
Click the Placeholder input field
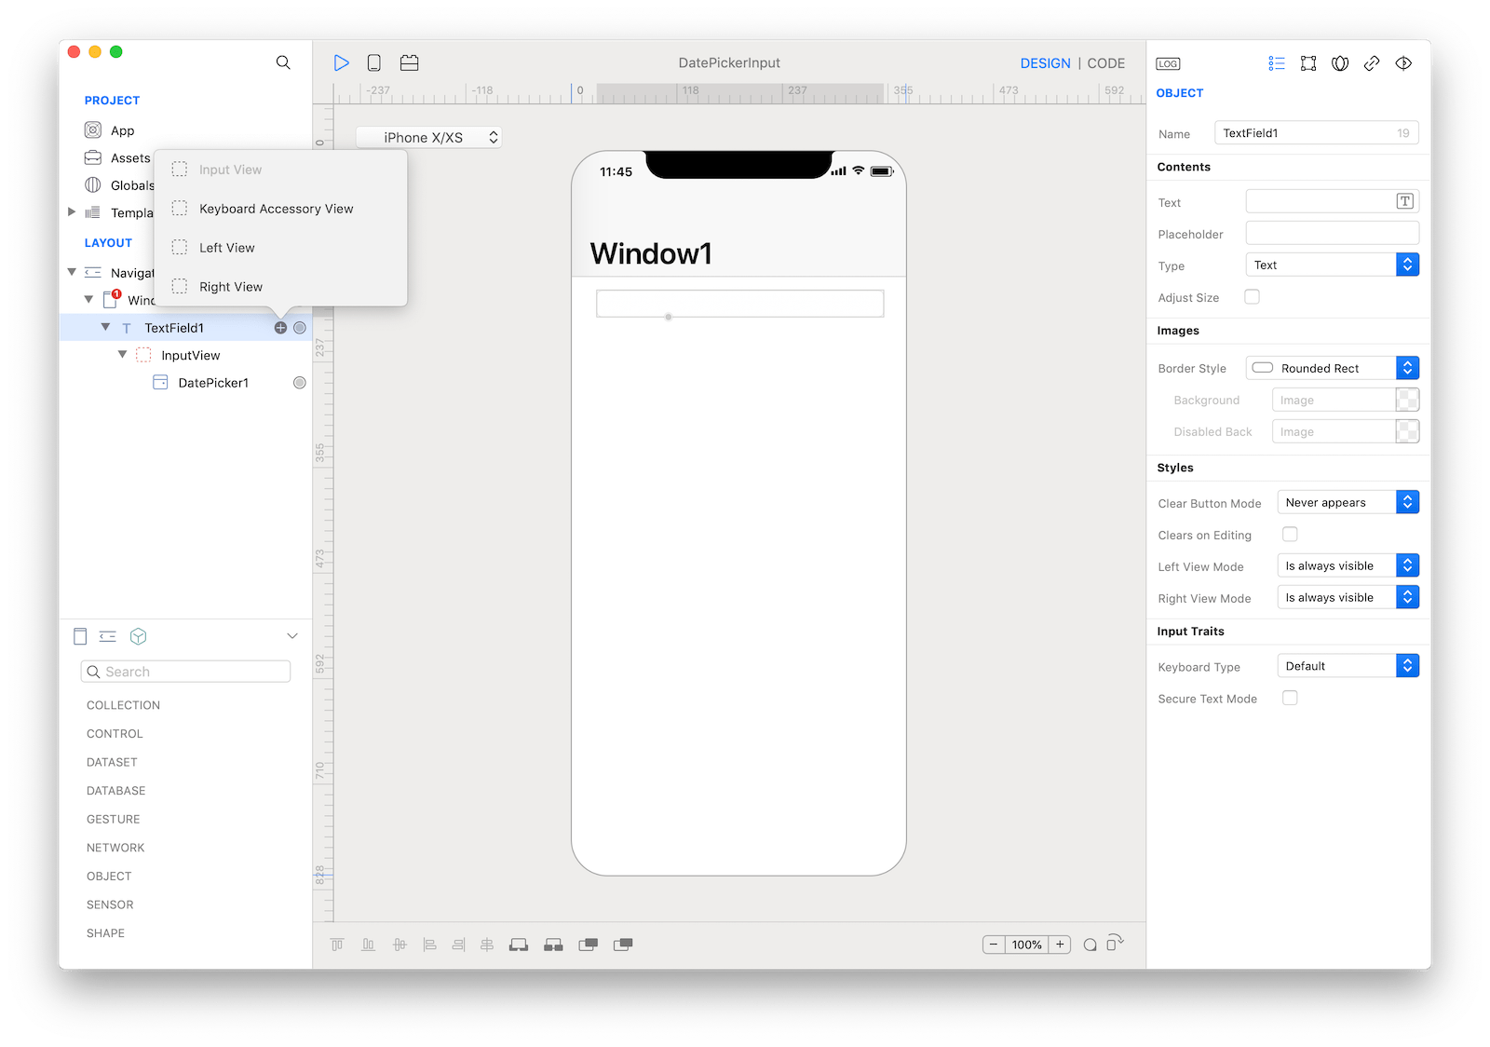[x=1332, y=233]
